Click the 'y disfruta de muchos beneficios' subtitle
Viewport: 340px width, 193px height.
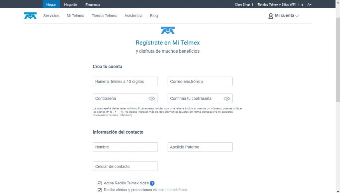click(168, 51)
